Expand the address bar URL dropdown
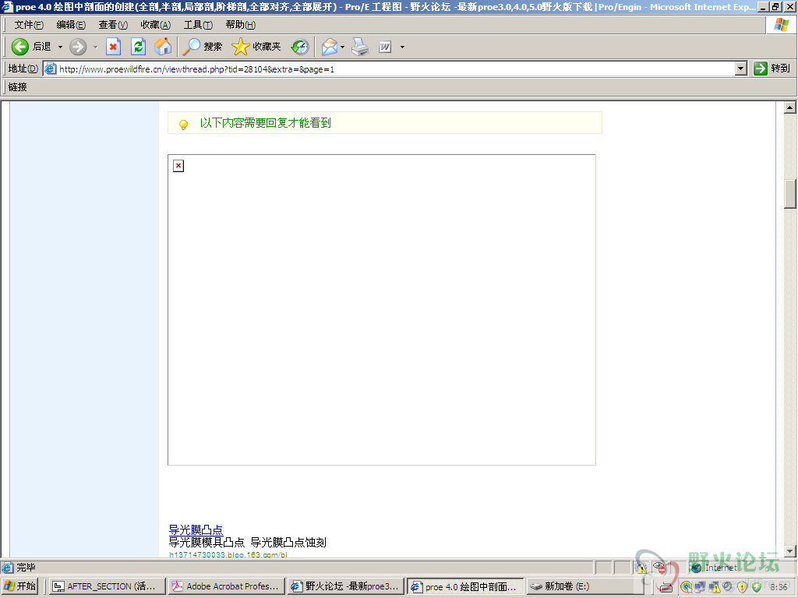The height and width of the screenshot is (598, 798). 741,69
